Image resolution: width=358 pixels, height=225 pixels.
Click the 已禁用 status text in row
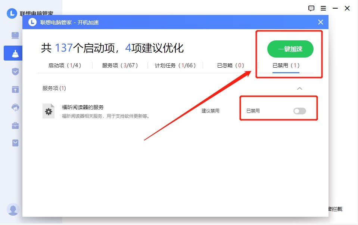pyautogui.click(x=253, y=111)
